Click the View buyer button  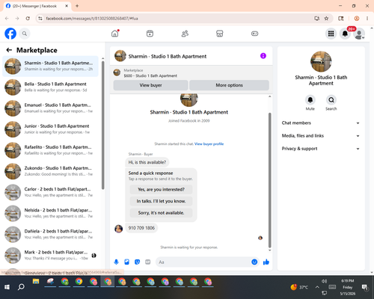(150, 85)
